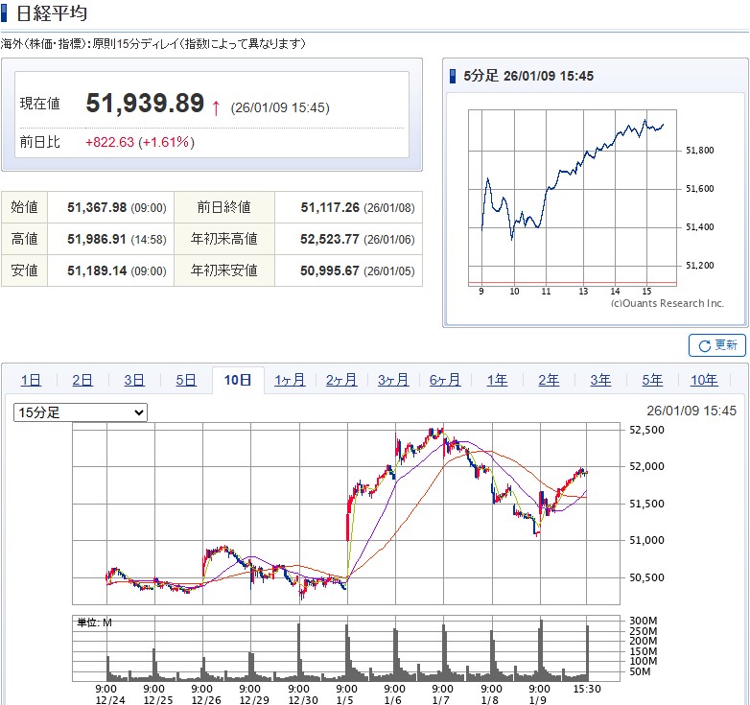Select the 5年 chart range
Image resolution: width=750 pixels, height=705 pixels.
(652, 381)
